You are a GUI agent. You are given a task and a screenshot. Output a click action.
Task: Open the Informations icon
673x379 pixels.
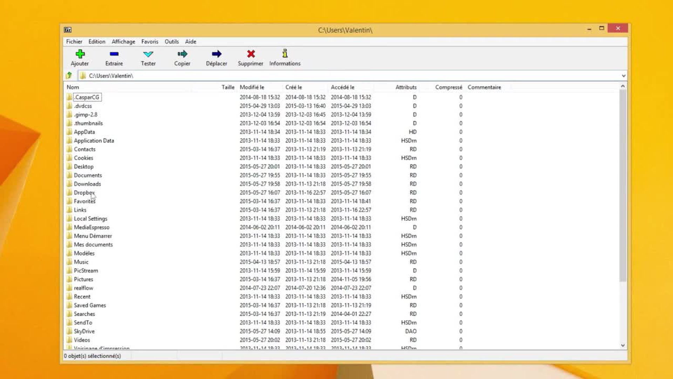click(285, 54)
